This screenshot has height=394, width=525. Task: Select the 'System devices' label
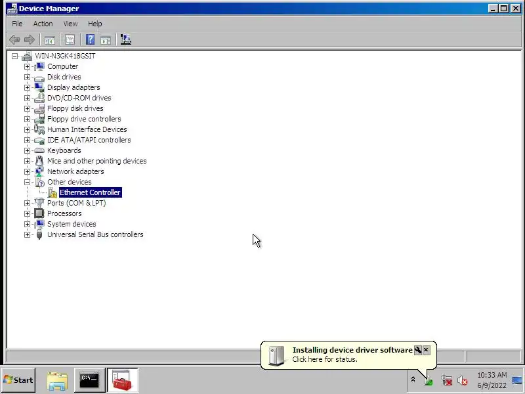pos(72,224)
